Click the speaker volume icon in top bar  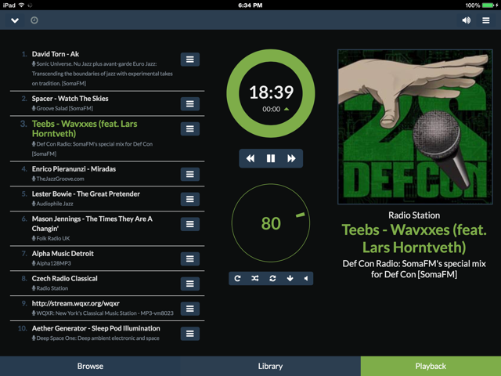tap(467, 20)
